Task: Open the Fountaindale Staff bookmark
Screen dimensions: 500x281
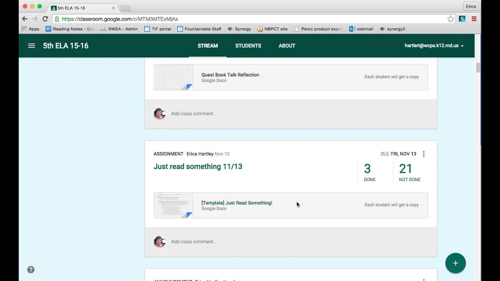Action: 199,29
